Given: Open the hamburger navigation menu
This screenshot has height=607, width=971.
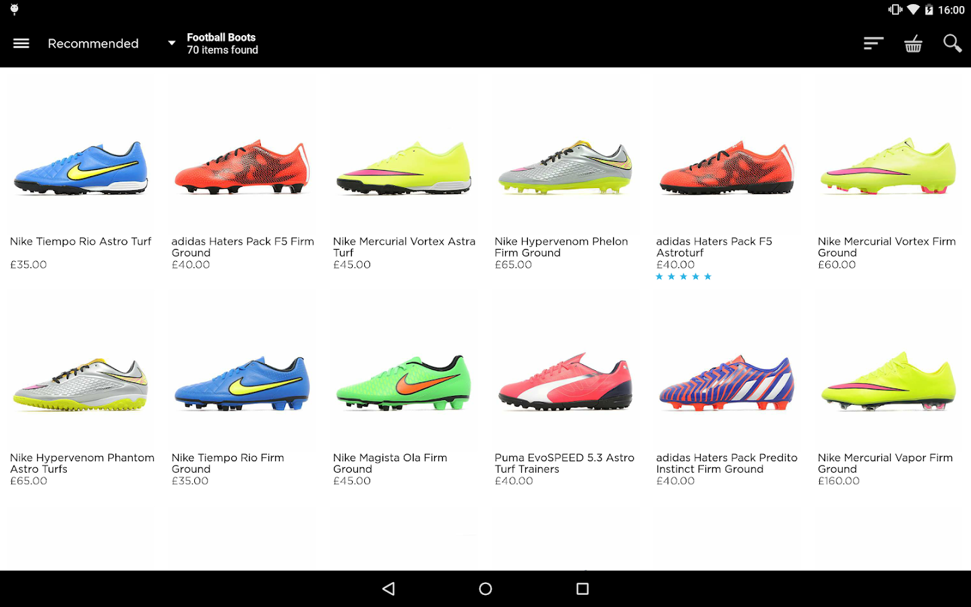Looking at the screenshot, I should [21, 43].
